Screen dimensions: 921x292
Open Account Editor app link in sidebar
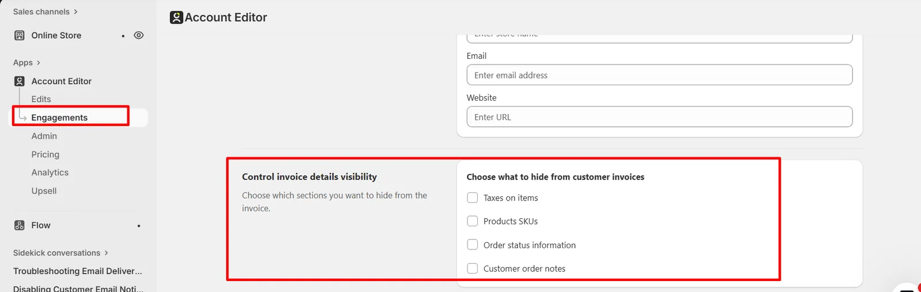(62, 81)
